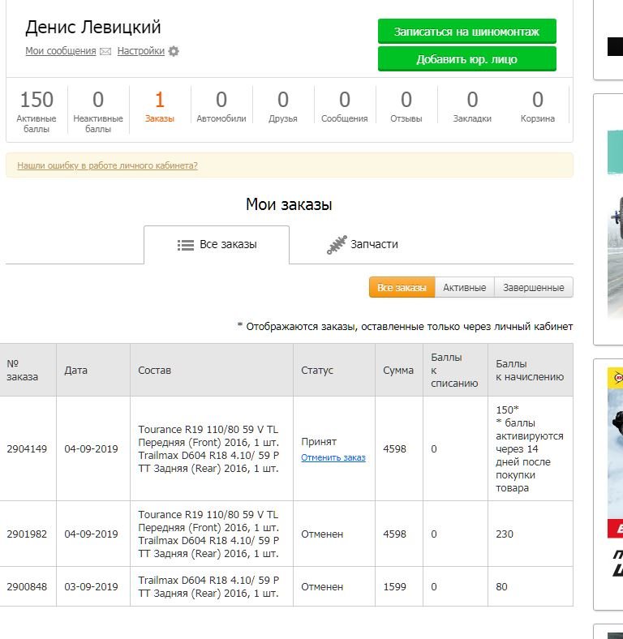Open the Мои сообщения link
Viewport: 623px width, 639px height.
(x=61, y=51)
